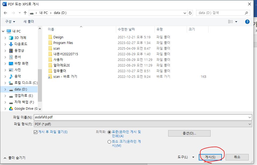Click the 사용자 folder icon
Screen dimensions: 257x165
pyautogui.click(x=50, y=60)
